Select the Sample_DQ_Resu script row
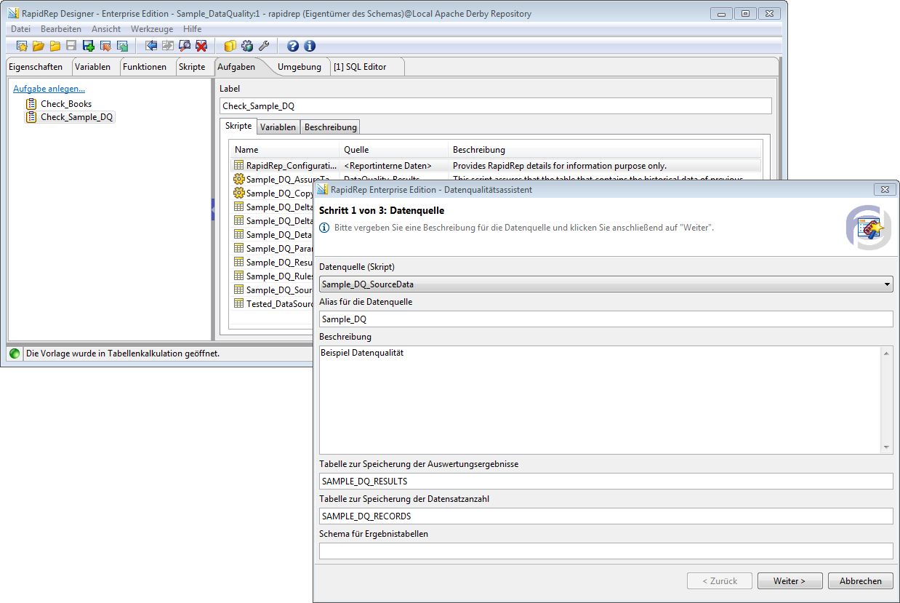This screenshot has height=603, width=900. point(273,263)
